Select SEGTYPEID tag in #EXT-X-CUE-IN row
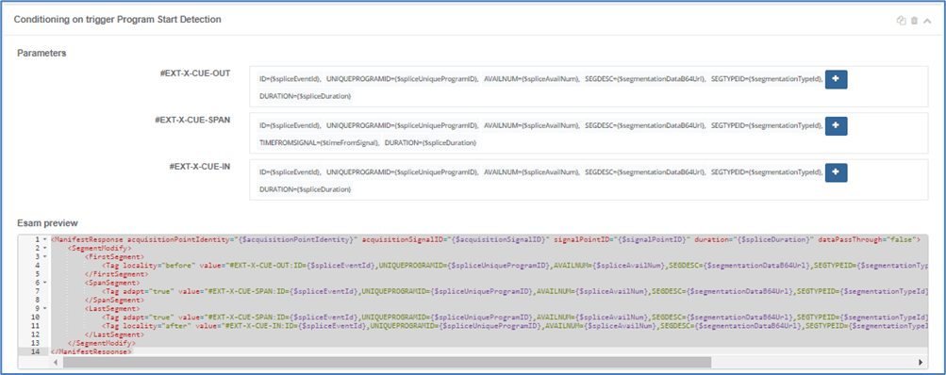Screen dimensions: 946x375 pyautogui.click(x=766, y=171)
